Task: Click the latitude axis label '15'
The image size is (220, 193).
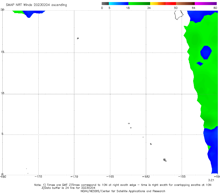Action: pyautogui.click(x=2, y=52)
